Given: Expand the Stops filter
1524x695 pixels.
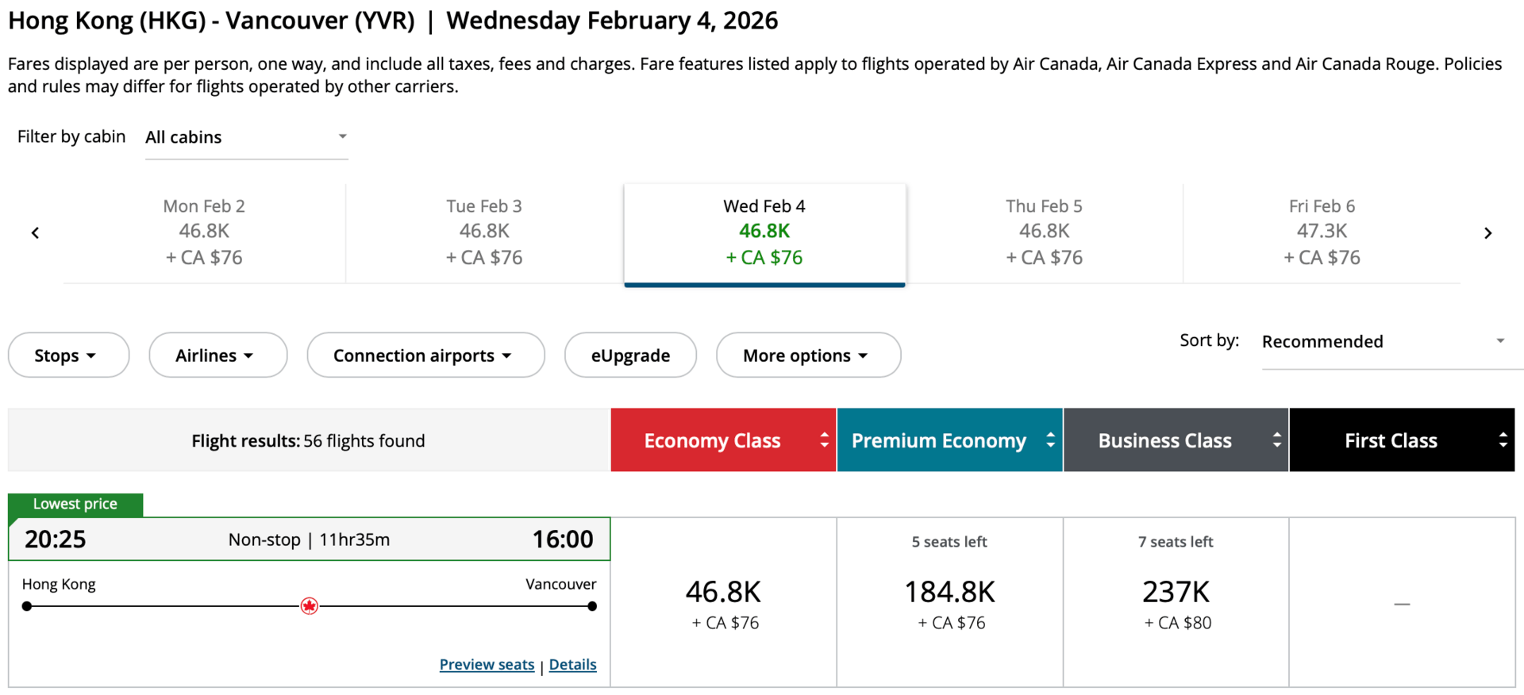Looking at the screenshot, I should click(x=68, y=355).
